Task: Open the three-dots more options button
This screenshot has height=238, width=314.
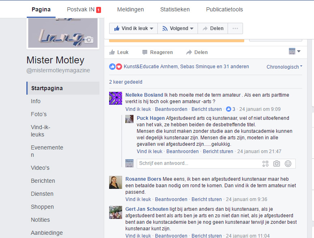Action: 235,28
